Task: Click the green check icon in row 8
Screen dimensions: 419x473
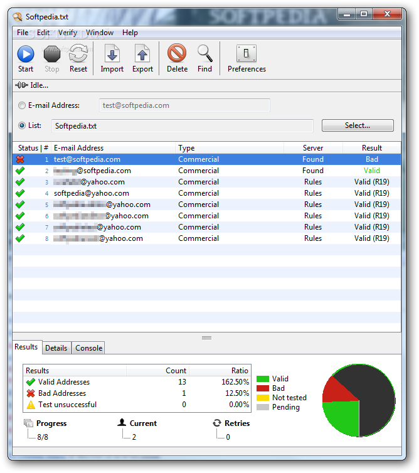Action: click(x=20, y=238)
